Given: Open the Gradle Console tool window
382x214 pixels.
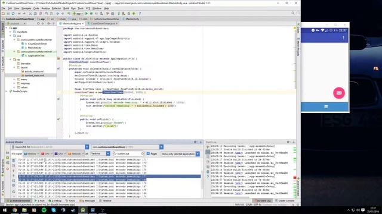Looking at the screenshot, I should [285, 201].
